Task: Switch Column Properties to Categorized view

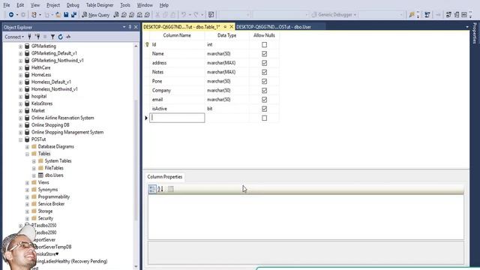Action: pos(152,189)
